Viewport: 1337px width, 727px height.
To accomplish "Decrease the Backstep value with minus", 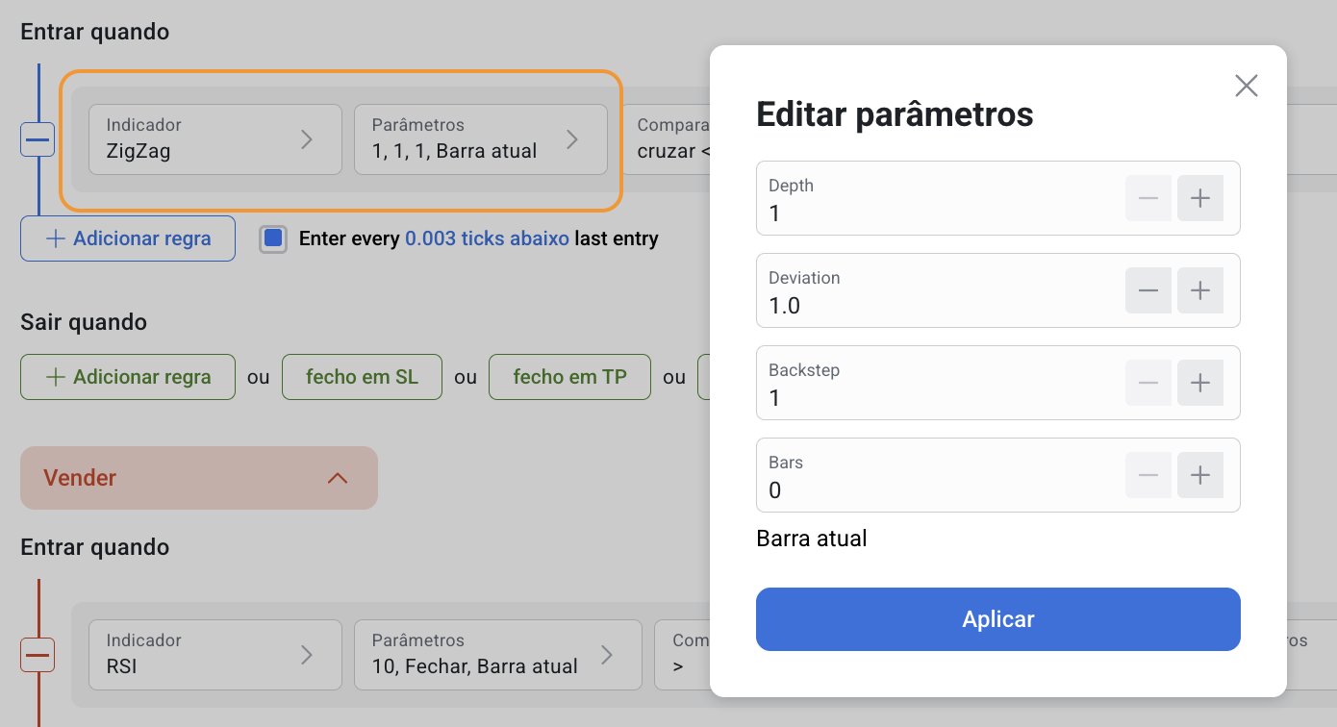I will coord(1148,383).
